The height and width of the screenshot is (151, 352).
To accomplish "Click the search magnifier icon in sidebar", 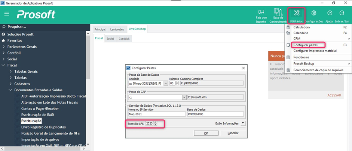I will [x=4, y=27].
